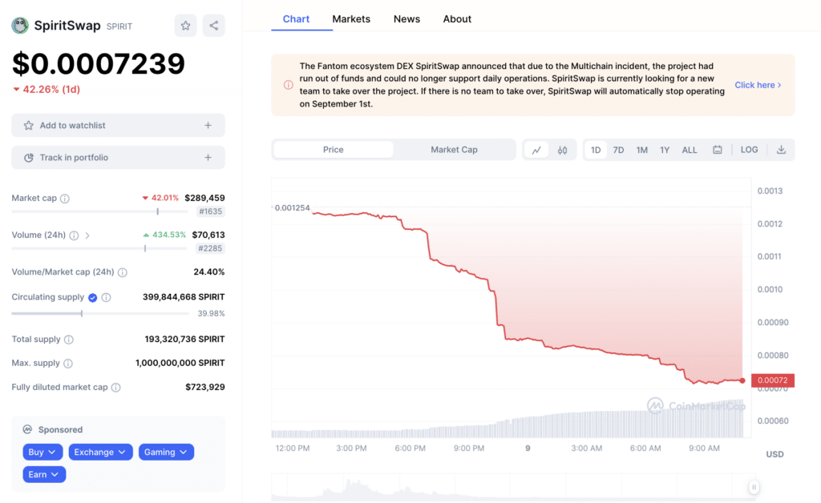Click the verified badge by Circulating supply
Image resolution: width=821 pixels, height=503 pixels.
93,297
